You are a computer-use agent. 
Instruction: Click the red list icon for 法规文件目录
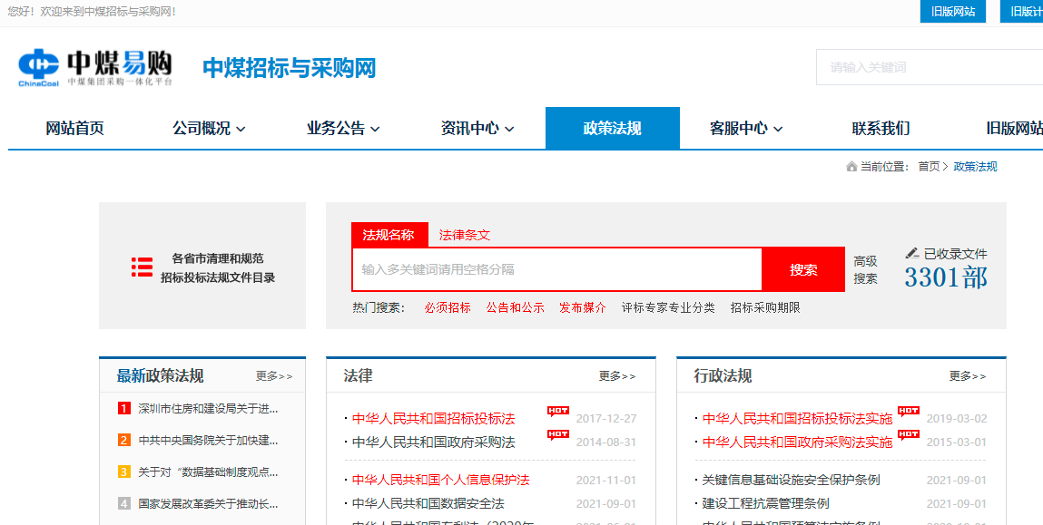[142, 267]
